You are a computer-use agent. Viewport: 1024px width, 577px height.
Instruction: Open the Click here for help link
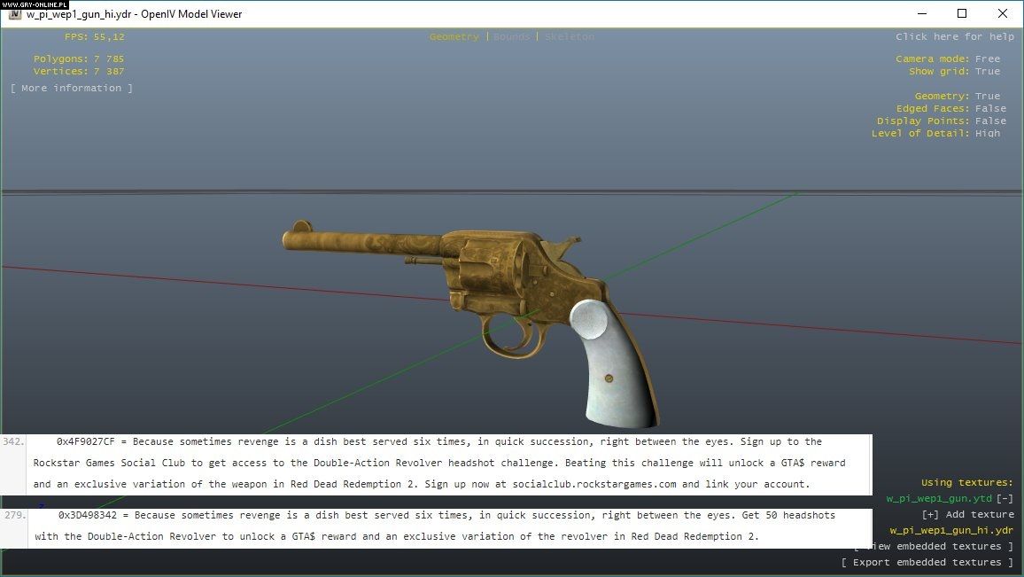pyautogui.click(x=954, y=37)
